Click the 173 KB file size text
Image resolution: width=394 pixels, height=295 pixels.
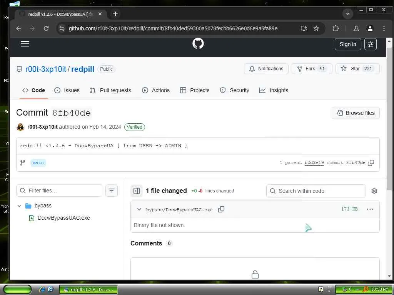(x=349, y=209)
